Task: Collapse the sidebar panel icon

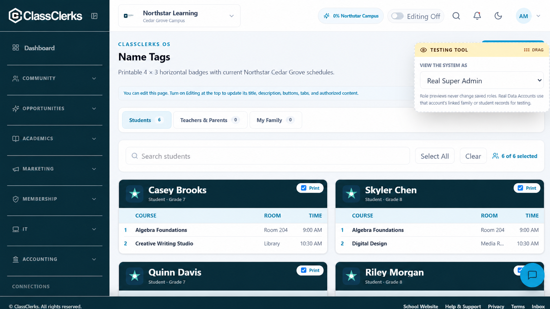Action: point(94,16)
